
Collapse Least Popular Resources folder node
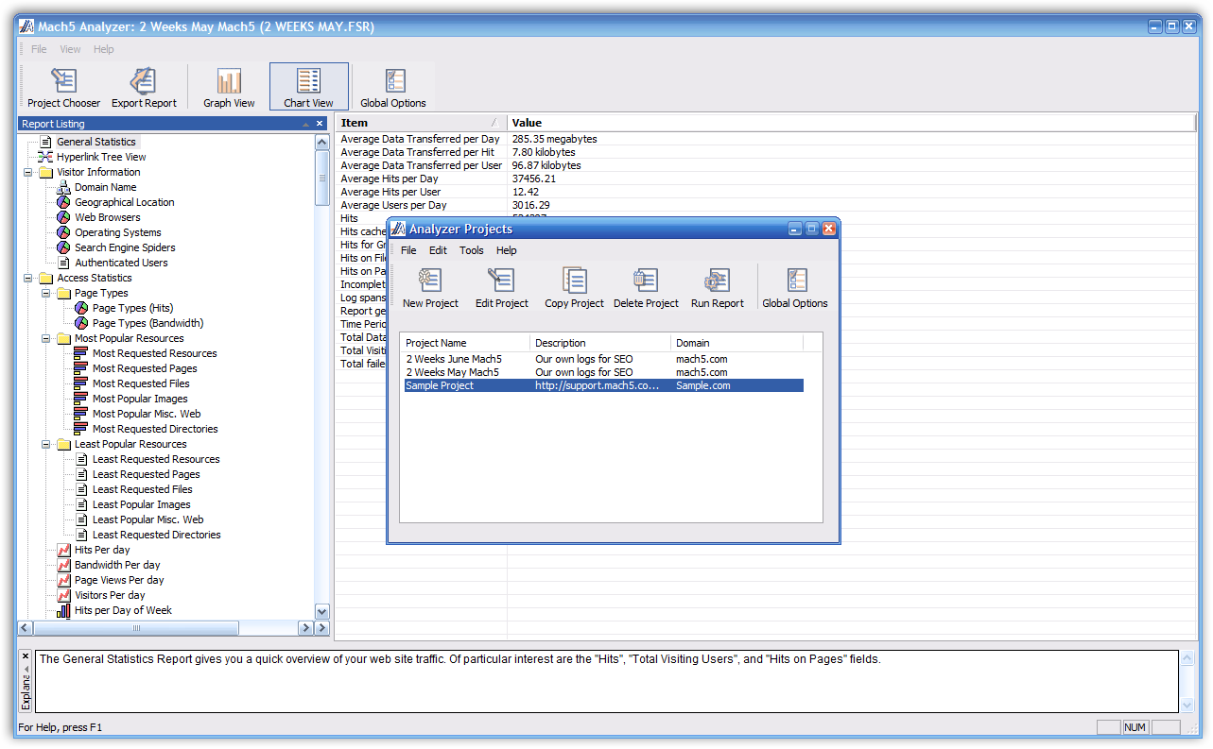(46, 444)
